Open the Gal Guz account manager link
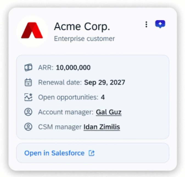 109,112
